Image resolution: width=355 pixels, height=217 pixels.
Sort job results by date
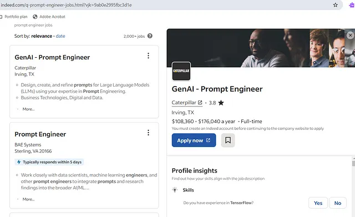tap(60, 36)
